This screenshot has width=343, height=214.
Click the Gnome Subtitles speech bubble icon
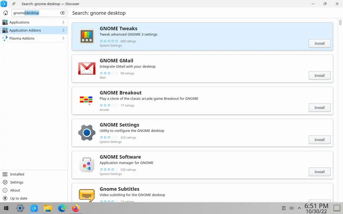pos(87,196)
